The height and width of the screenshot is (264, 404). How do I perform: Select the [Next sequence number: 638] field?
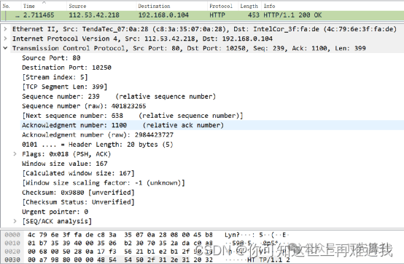133,116
